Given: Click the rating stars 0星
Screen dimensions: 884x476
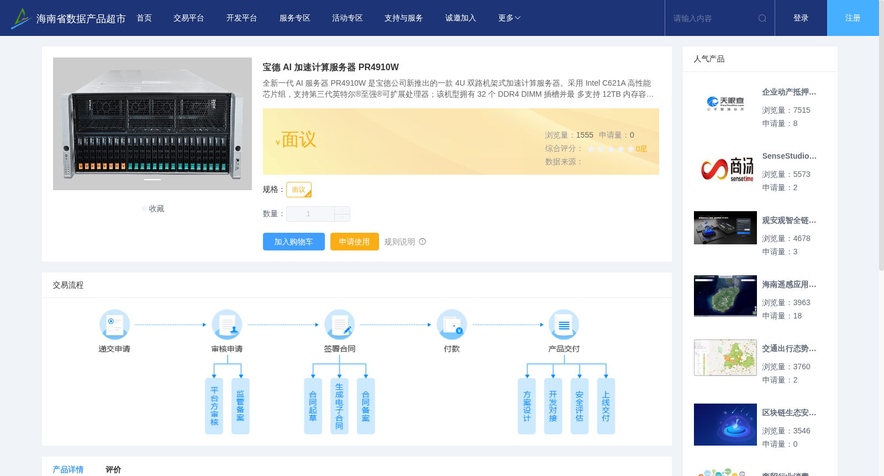Looking at the screenshot, I should [x=617, y=149].
